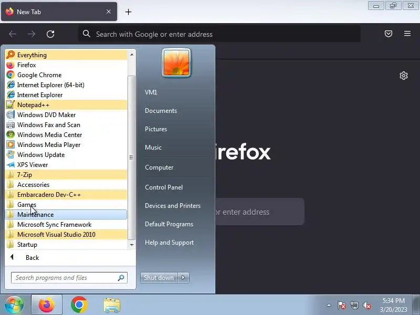Click the Firefox address bar

click(219, 34)
